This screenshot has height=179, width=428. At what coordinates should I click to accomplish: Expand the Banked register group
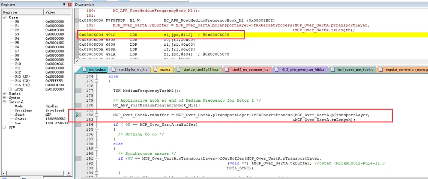coord(4,93)
